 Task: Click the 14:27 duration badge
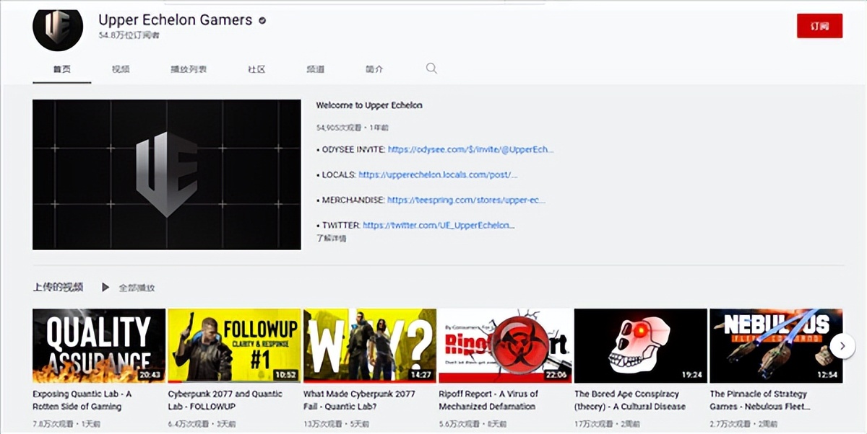point(421,375)
